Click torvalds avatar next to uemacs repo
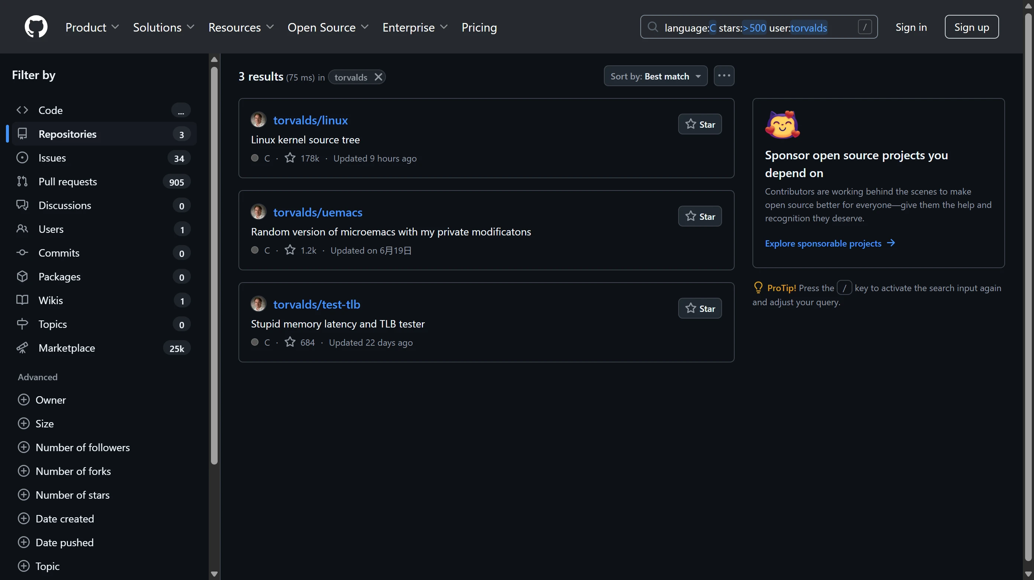 click(x=258, y=212)
